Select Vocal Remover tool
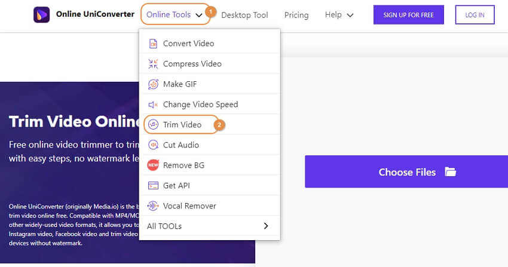Screen dimensions: 508x267 tap(210, 206)
